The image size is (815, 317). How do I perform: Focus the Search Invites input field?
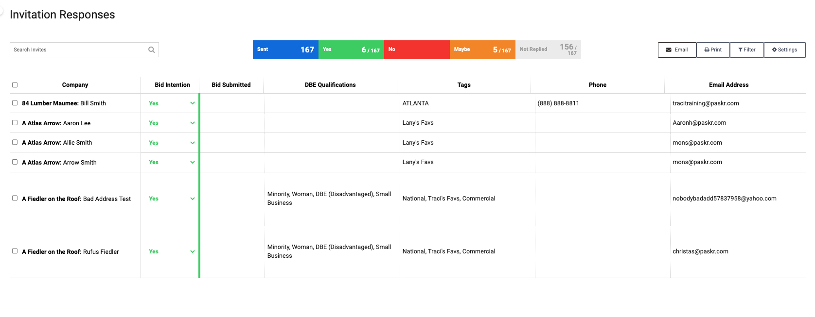click(x=78, y=50)
